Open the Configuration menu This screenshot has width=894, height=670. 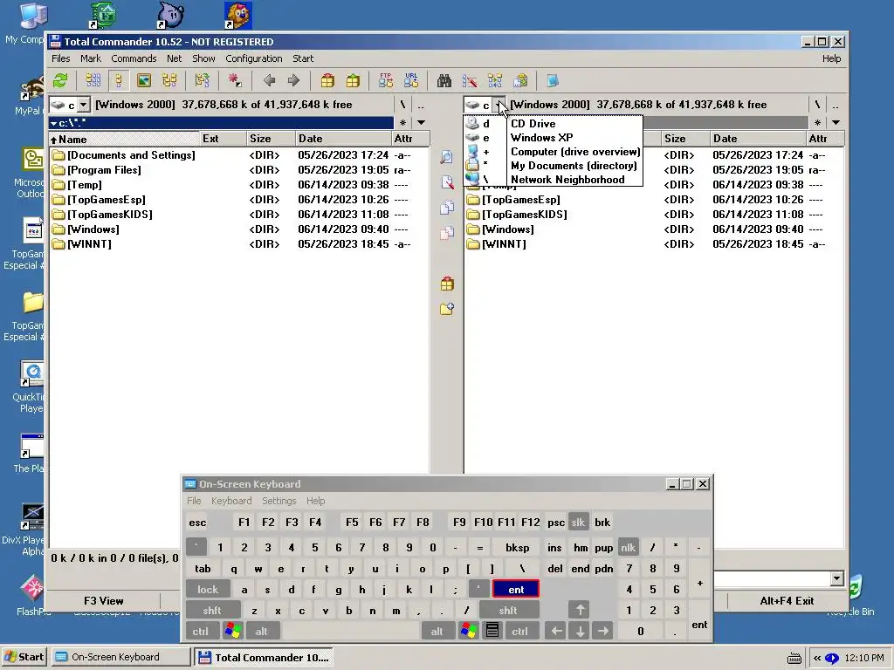click(x=254, y=58)
